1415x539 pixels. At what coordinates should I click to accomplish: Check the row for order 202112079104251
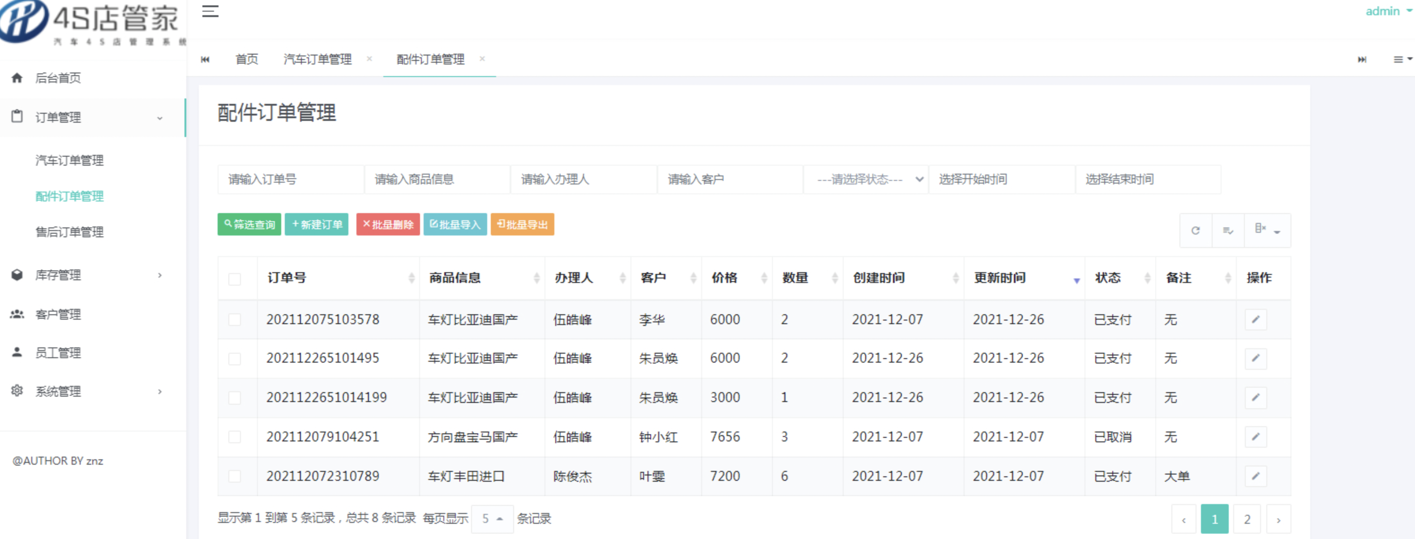235,437
